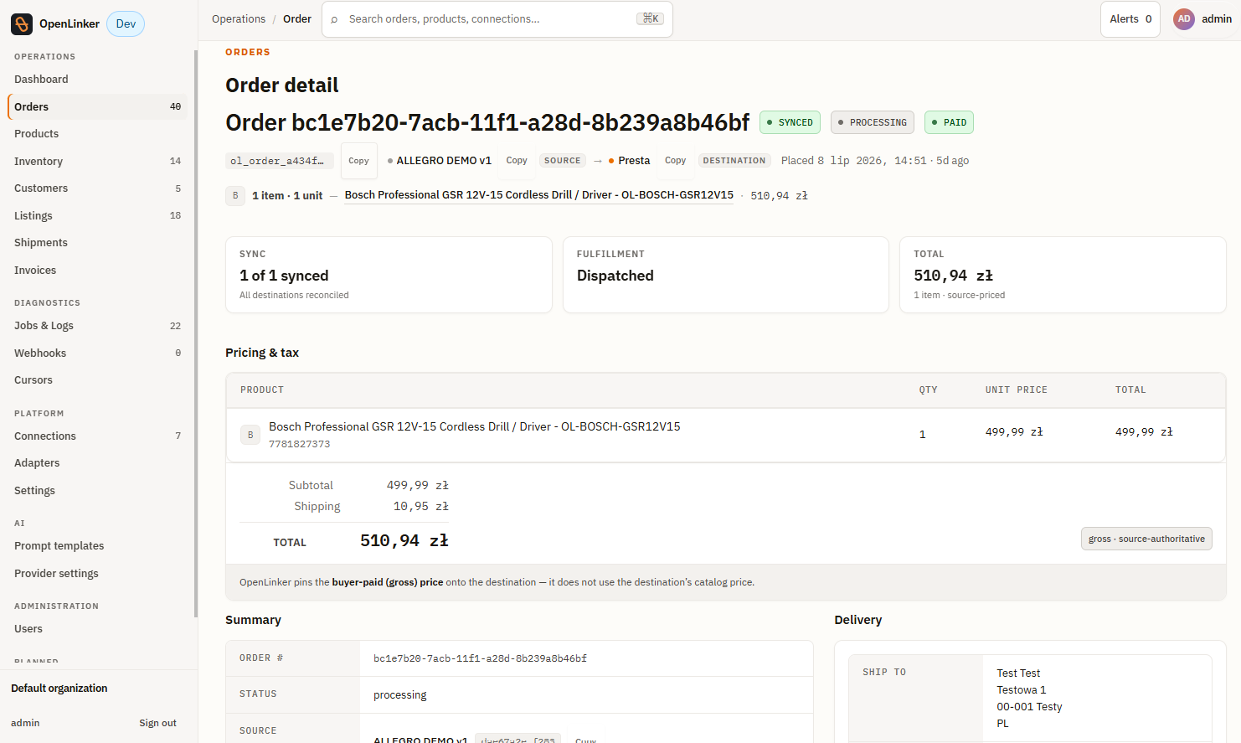Click the Presta connection name

(634, 160)
